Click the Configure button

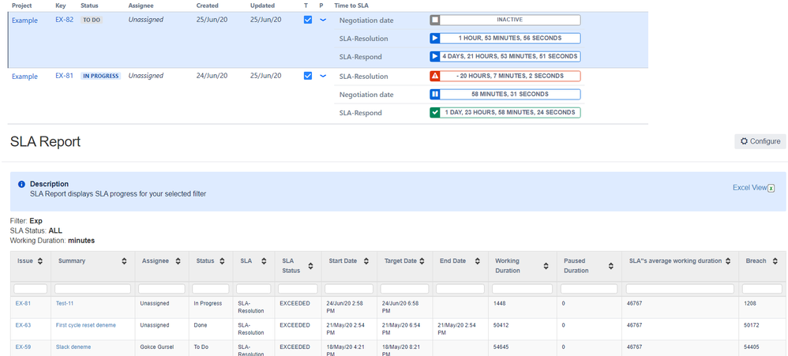point(760,141)
